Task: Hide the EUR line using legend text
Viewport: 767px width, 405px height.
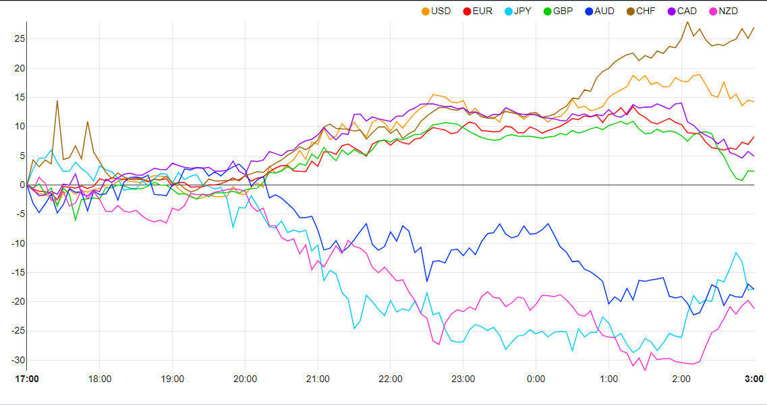Action: coord(482,11)
